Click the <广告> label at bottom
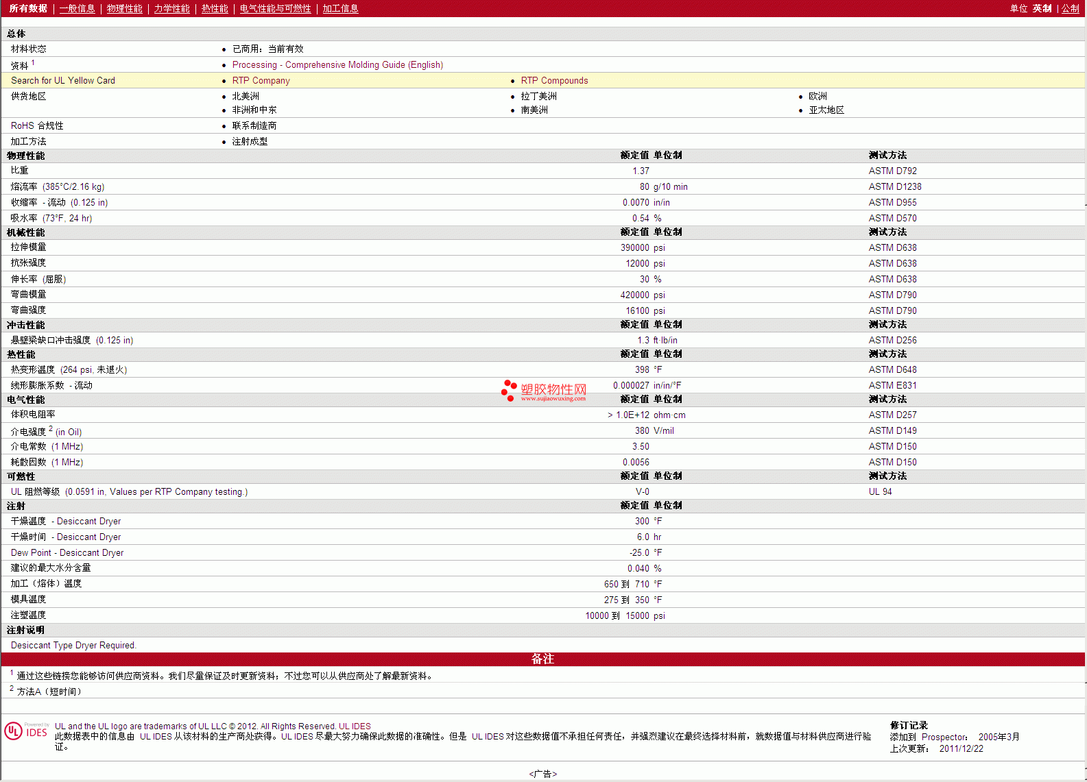This screenshot has width=1087, height=782. [x=543, y=774]
